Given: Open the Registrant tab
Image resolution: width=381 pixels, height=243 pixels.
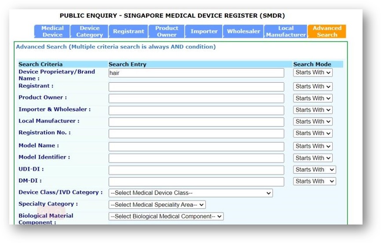Looking at the screenshot, I should point(128,31).
